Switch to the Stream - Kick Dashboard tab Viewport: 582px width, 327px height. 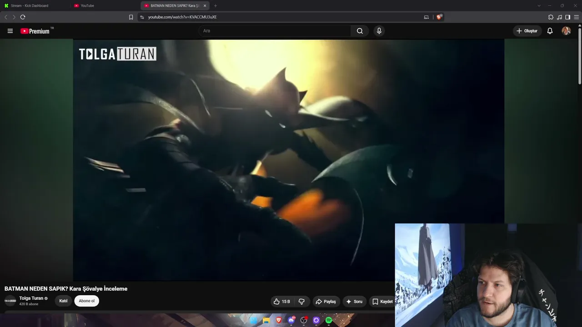(x=35, y=5)
